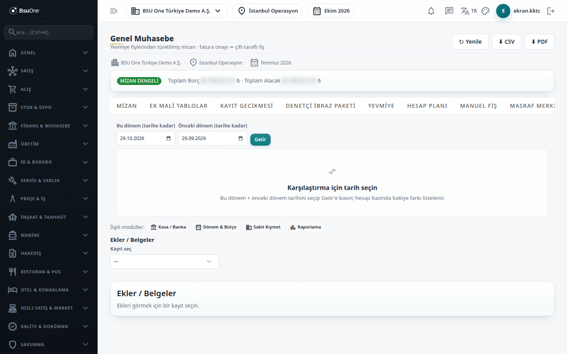567x354 pixels.
Task: Expand the Stok & Depo section
Action: pos(49,107)
